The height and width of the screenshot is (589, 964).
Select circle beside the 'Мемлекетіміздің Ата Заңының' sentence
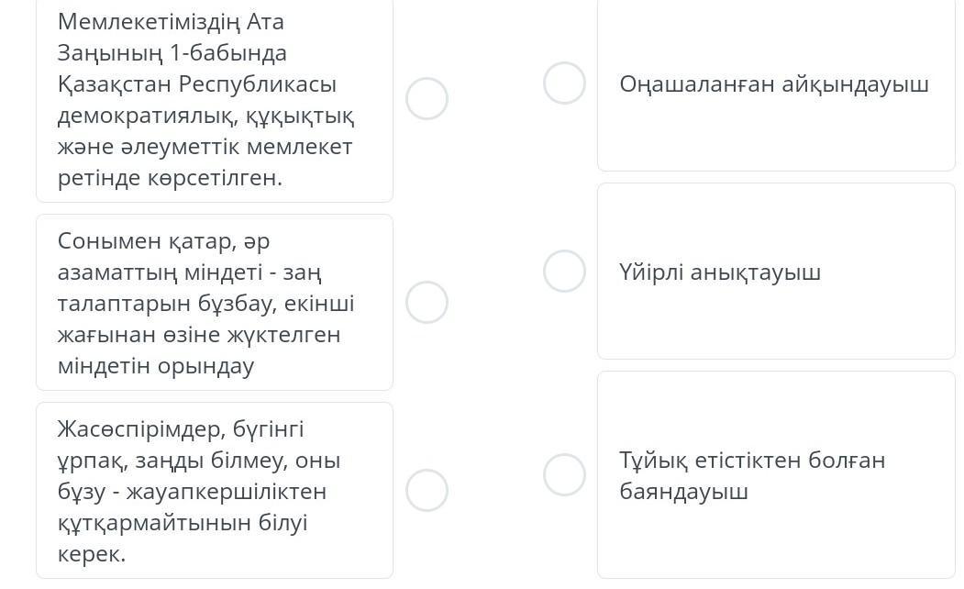pos(427,99)
